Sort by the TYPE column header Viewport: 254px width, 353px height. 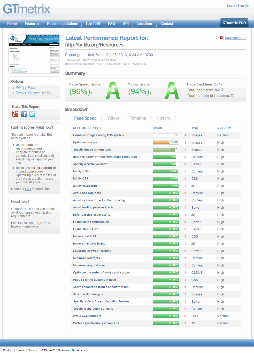pos(195,128)
